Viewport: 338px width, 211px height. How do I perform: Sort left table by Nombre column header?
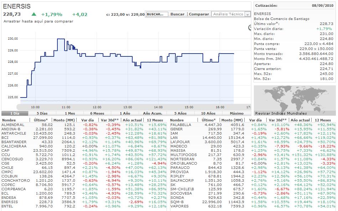(x=9, y=120)
